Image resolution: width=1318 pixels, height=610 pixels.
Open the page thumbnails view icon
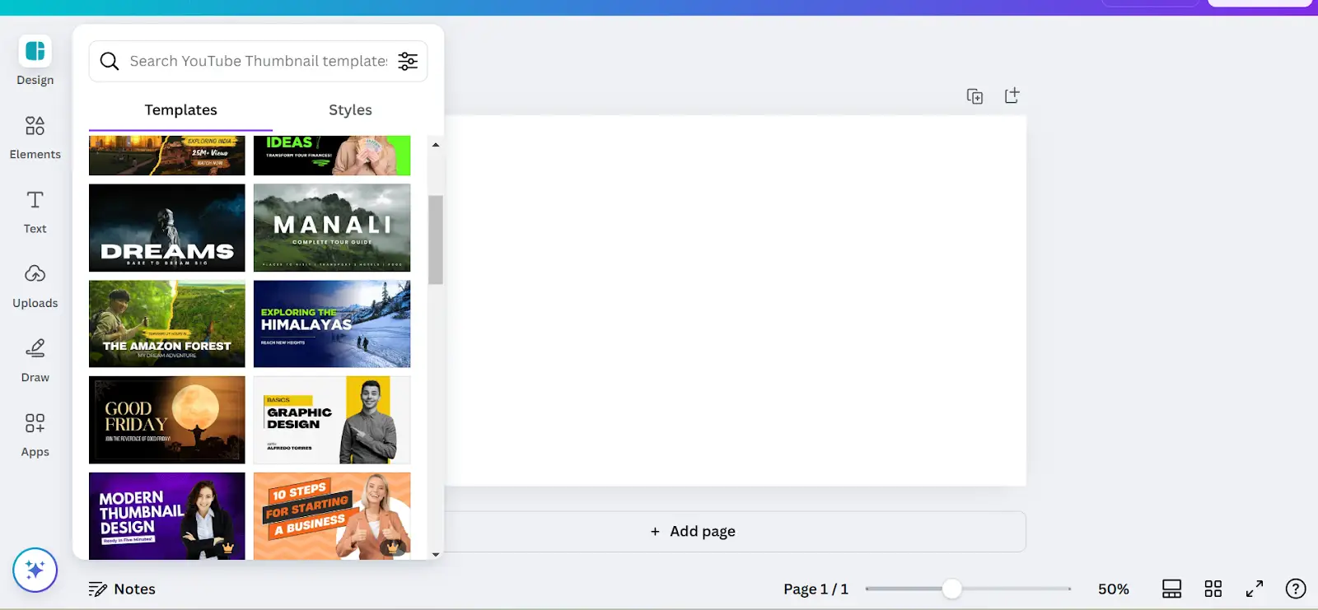tap(1171, 589)
